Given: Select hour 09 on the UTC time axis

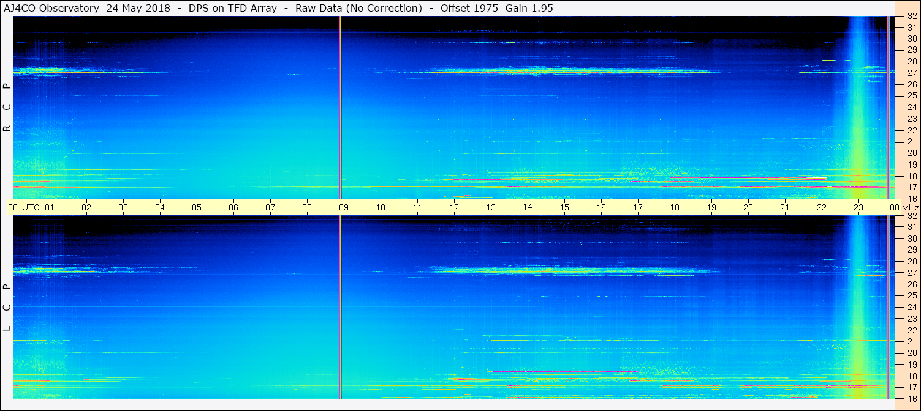Looking at the screenshot, I should click(x=344, y=207).
